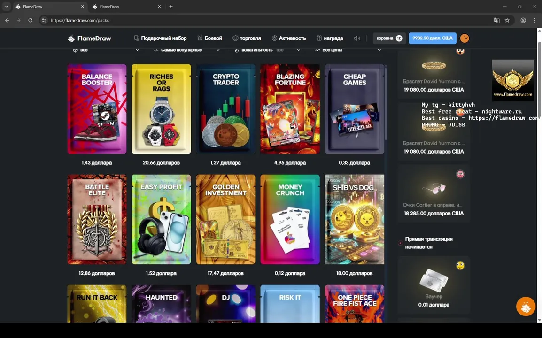Expand the Все цены price dropdown

(x=348, y=50)
